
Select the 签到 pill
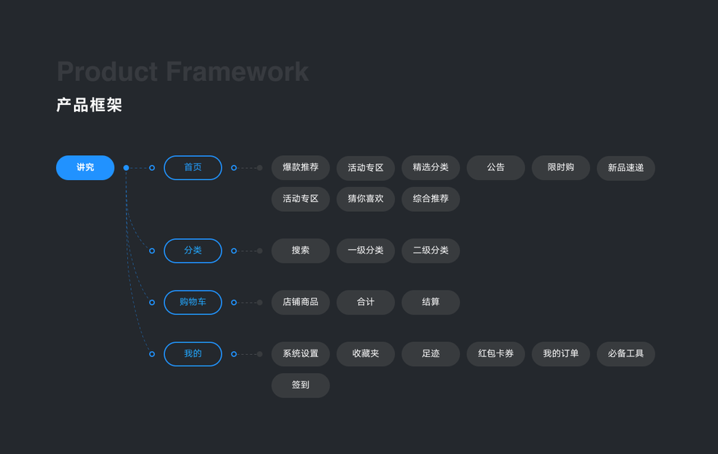click(x=300, y=385)
